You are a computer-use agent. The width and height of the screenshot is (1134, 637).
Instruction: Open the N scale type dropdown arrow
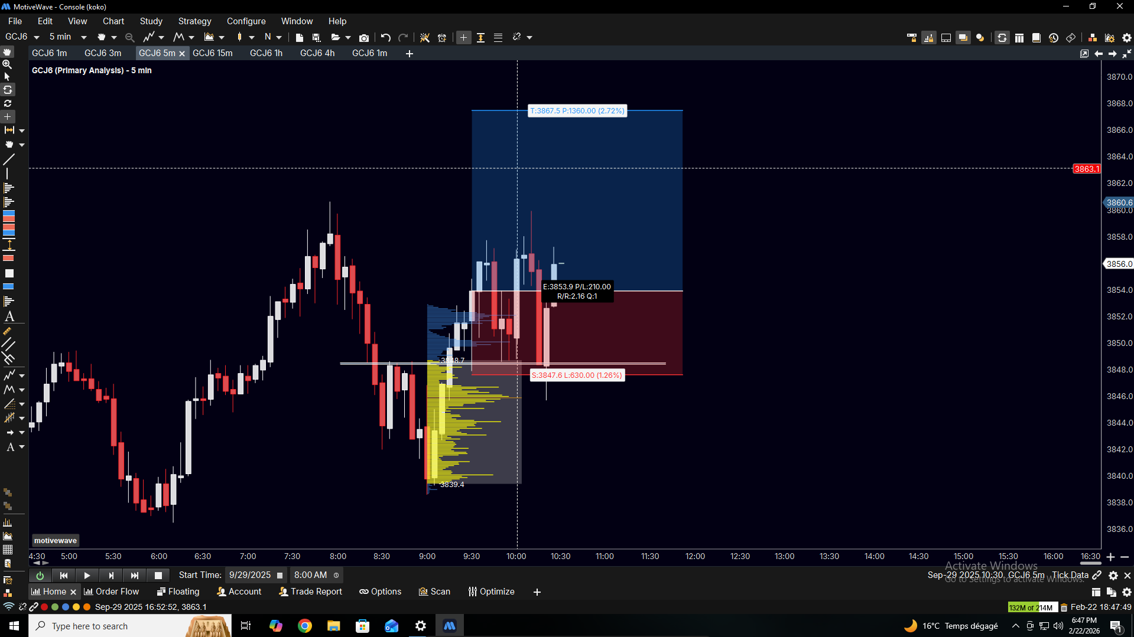[279, 37]
